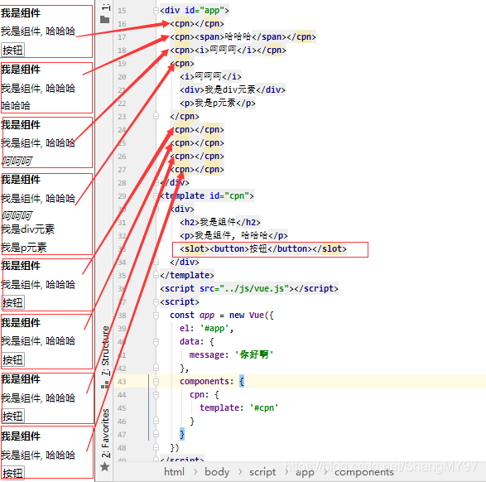
Task: Select the app breadcrumb
Action: pos(305,472)
